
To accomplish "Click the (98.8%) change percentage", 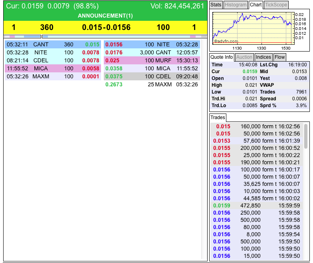I will 86,6.
